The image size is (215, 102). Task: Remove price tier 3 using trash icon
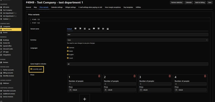170,76
